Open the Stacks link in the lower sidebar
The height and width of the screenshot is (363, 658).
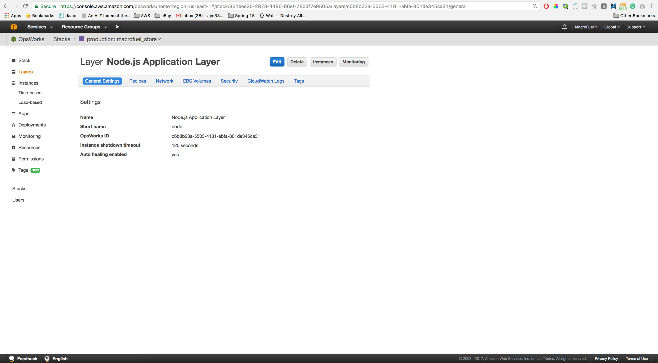(19, 188)
